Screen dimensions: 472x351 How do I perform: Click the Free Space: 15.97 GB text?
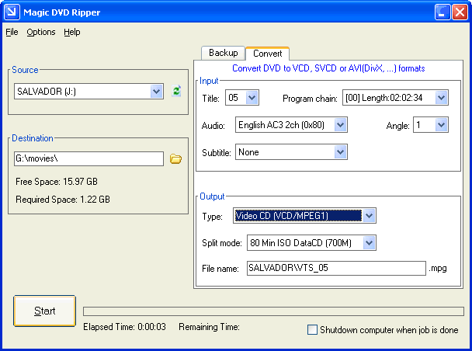pyautogui.click(x=57, y=182)
